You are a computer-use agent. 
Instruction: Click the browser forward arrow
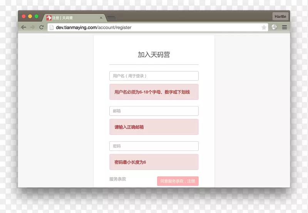(x=32, y=27)
